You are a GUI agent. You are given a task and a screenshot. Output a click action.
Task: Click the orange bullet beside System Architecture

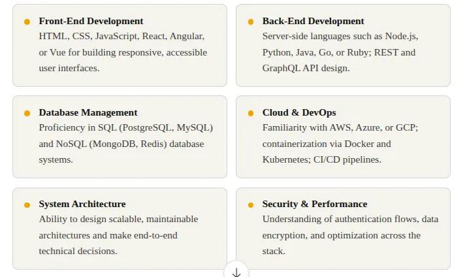[27, 204]
